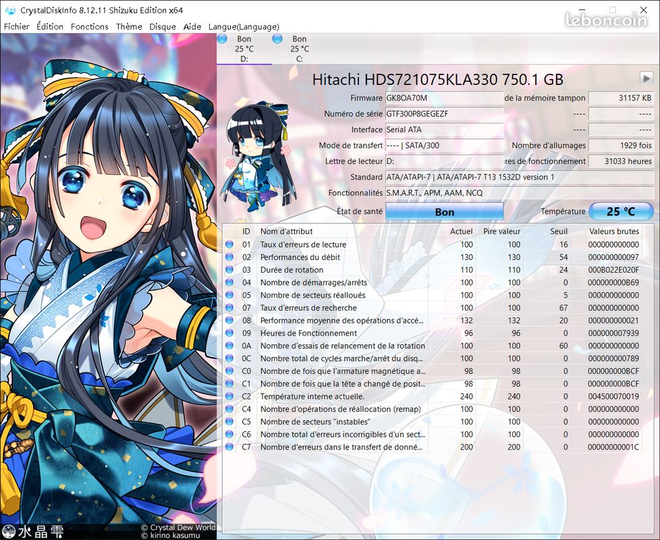Open the Thème menu
Viewport: 660px width, 540px height.
point(129,26)
